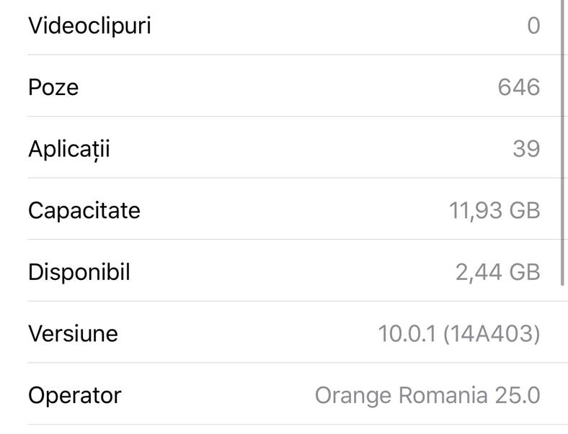The height and width of the screenshot is (434, 568).
Task: Select the Disponibil row label
Action: 79,273
